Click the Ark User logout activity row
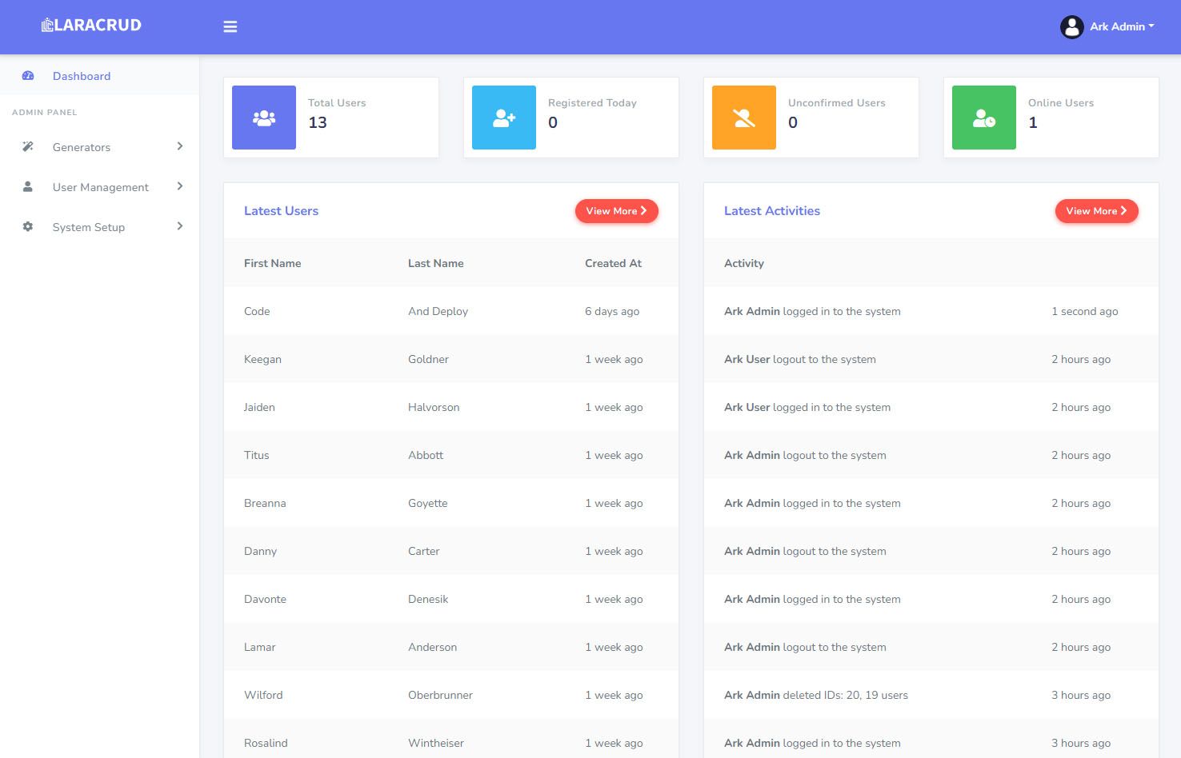Viewport: 1181px width, 758px height. tap(931, 359)
